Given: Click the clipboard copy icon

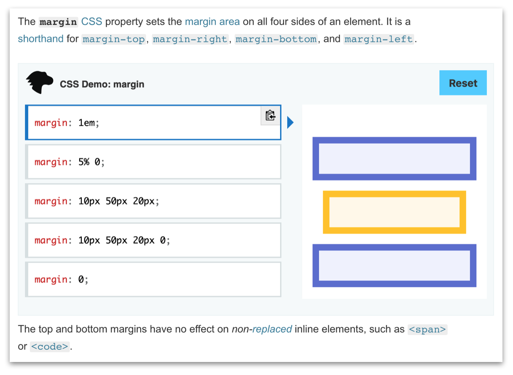Looking at the screenshot, I should pos(270,116).
